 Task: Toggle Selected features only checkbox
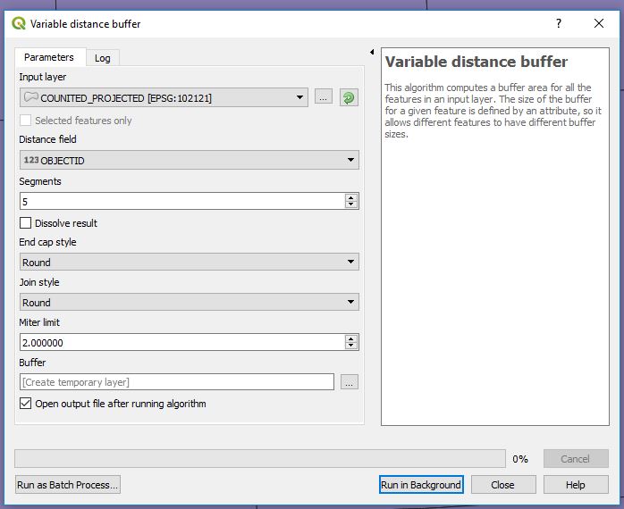coord(26,121)
